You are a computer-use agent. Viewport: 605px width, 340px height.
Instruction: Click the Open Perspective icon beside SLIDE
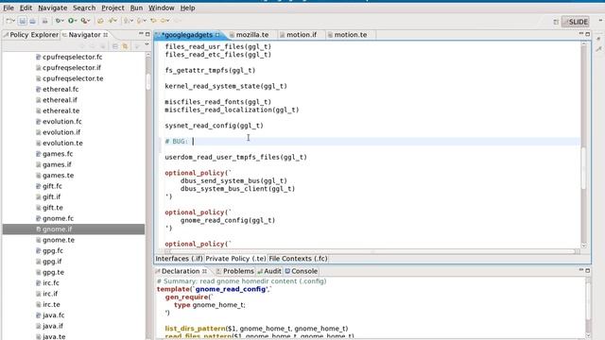pyautogui.click(x=556, y=22)
